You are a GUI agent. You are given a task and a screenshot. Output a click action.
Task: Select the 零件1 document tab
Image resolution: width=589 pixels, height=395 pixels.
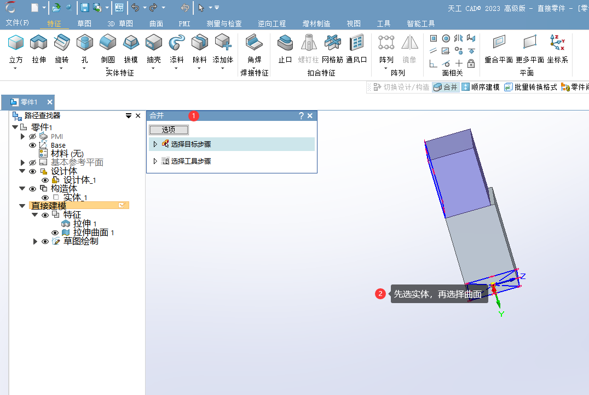[x=28, y=102]
